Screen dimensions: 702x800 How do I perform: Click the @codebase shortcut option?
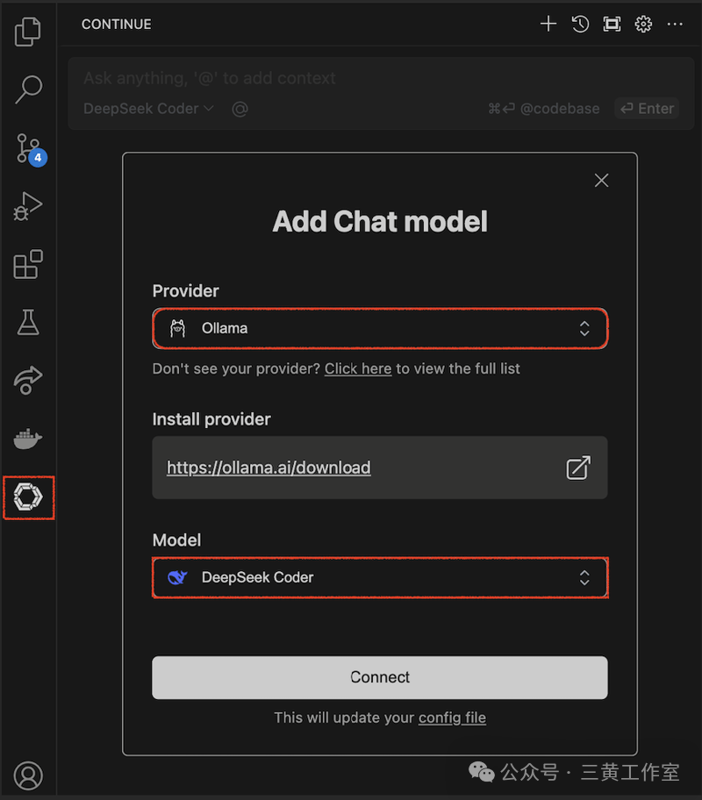[x=544, y=109]
